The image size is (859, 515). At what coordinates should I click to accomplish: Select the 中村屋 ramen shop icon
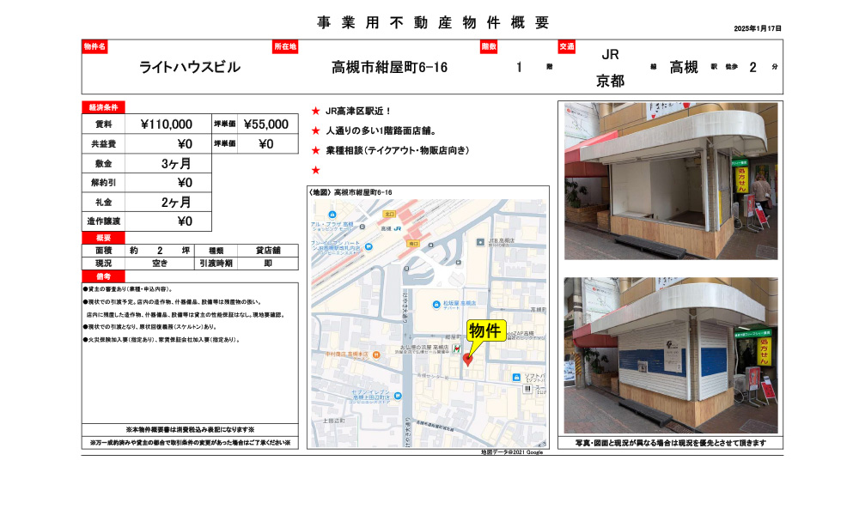coord(375,356)
